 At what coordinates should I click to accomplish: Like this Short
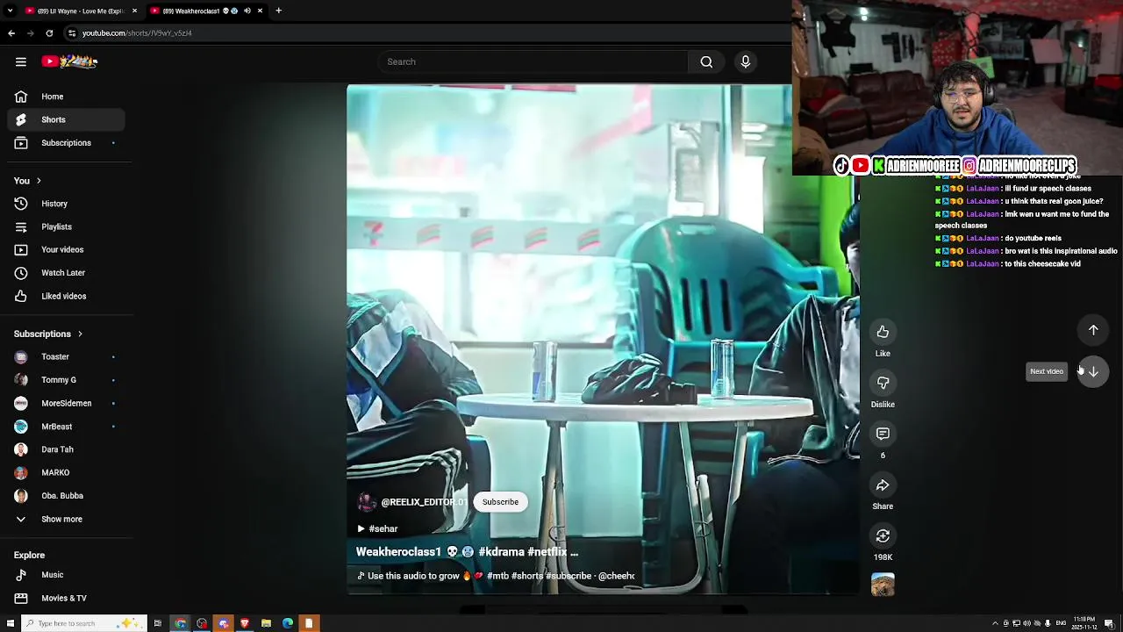coord(883,332)
